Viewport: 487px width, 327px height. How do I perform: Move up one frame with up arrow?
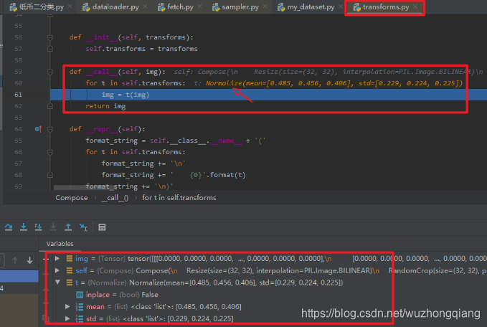click(x=14, y=260)
